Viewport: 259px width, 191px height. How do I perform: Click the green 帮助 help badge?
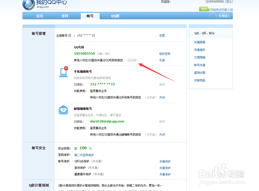coord(204,9)
